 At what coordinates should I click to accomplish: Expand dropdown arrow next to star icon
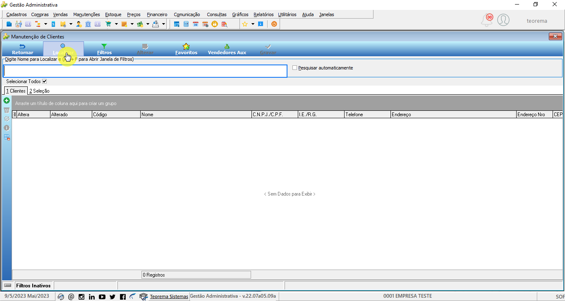click(253, 24)
